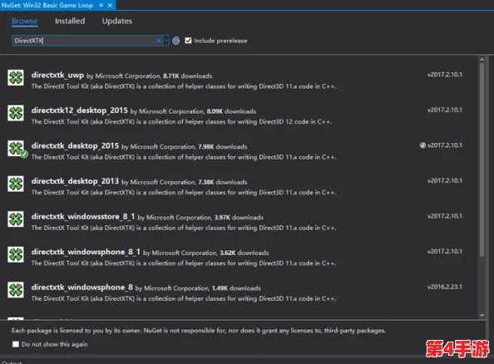Open the Browse tab

[25, 21]
